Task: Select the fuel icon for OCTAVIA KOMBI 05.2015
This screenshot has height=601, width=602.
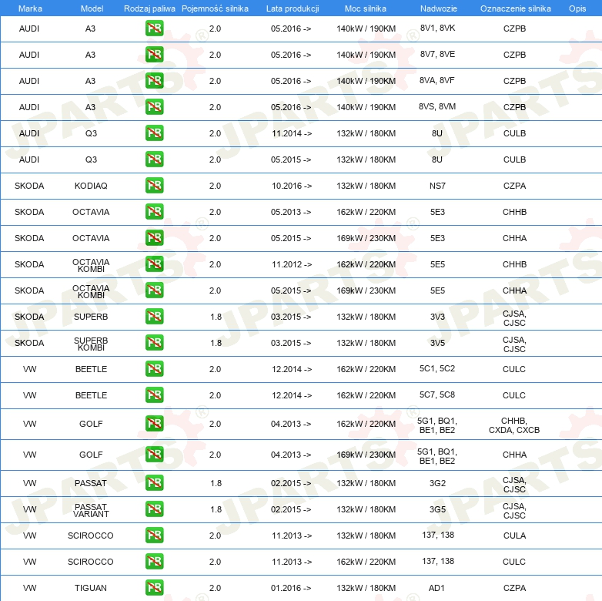Action: pos(154,290)
